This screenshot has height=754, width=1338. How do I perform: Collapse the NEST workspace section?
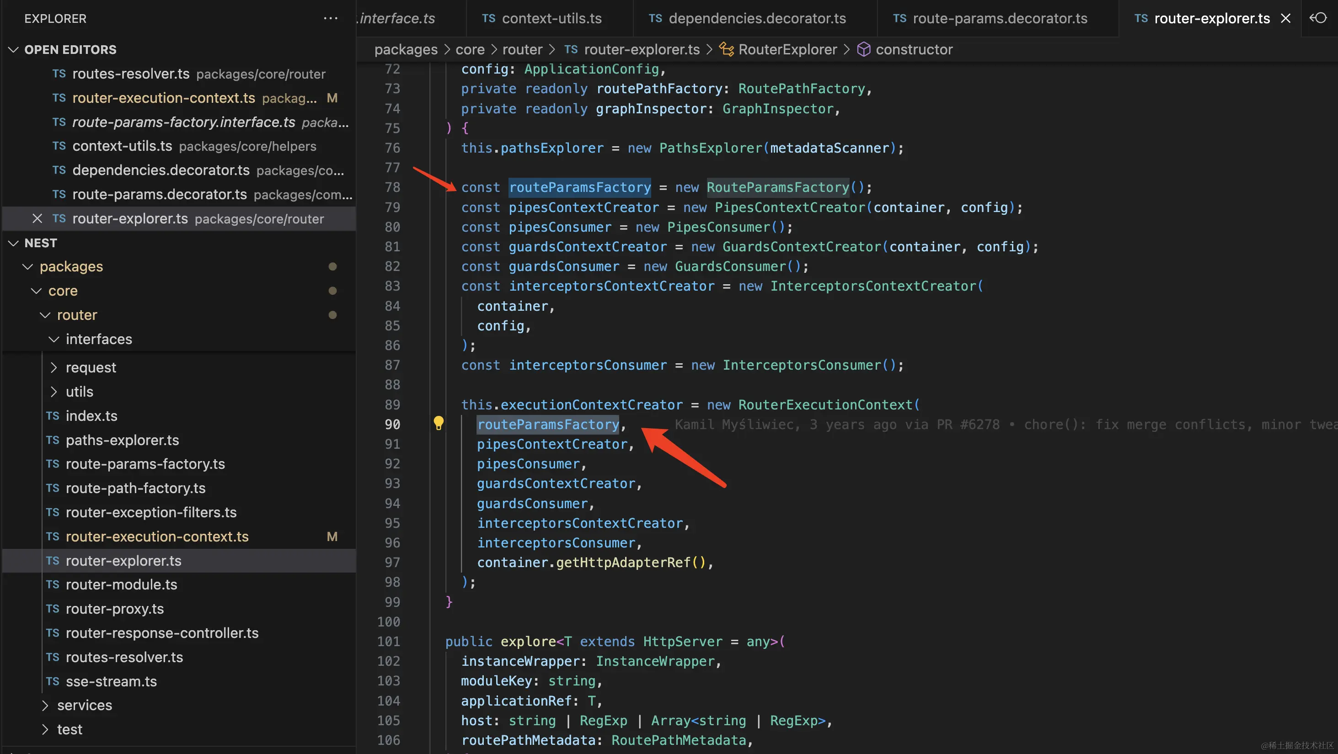pyautogui.click(x=14, y=243)
